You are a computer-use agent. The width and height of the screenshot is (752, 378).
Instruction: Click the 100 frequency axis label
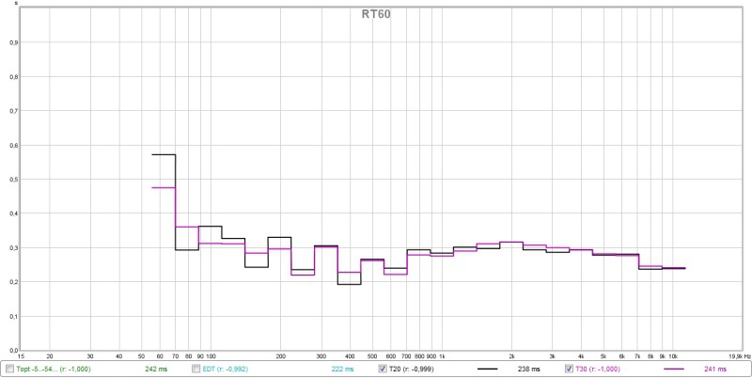tap(211, 357)
